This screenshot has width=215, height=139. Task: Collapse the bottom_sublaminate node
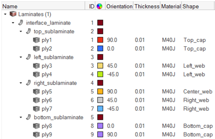(21, 118)
